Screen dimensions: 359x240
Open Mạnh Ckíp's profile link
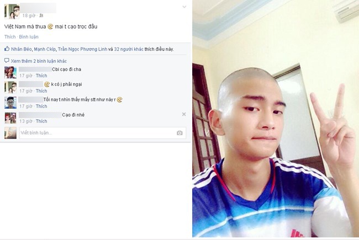(x=45, y=49)
